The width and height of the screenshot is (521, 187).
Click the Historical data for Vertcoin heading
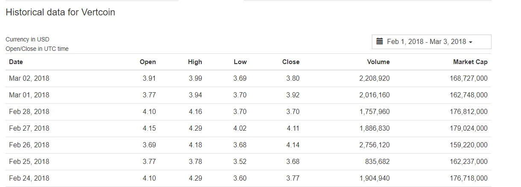click(60, 12)
